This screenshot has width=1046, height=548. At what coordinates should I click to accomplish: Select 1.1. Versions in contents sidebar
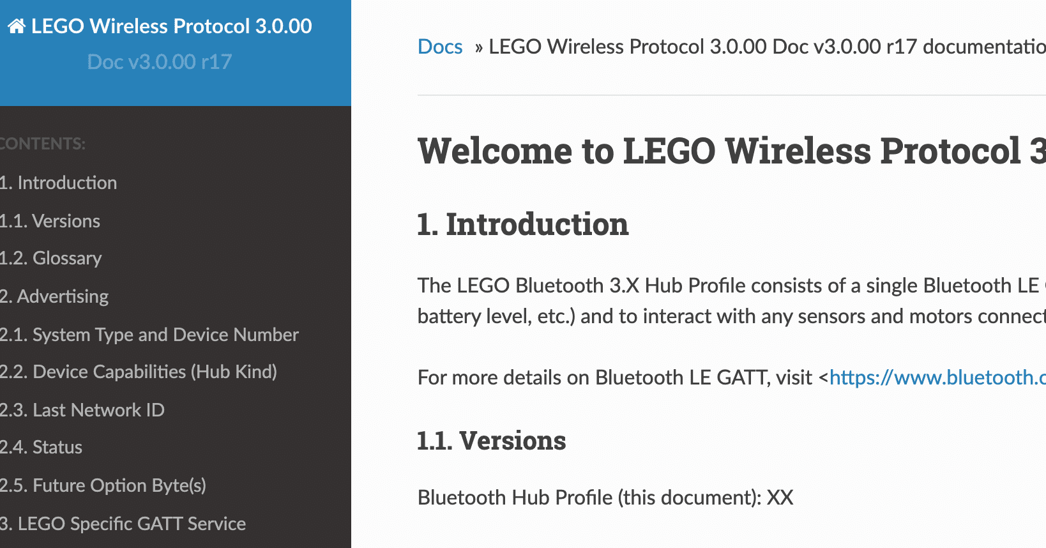pyautogui.click(x=50, y=221)
